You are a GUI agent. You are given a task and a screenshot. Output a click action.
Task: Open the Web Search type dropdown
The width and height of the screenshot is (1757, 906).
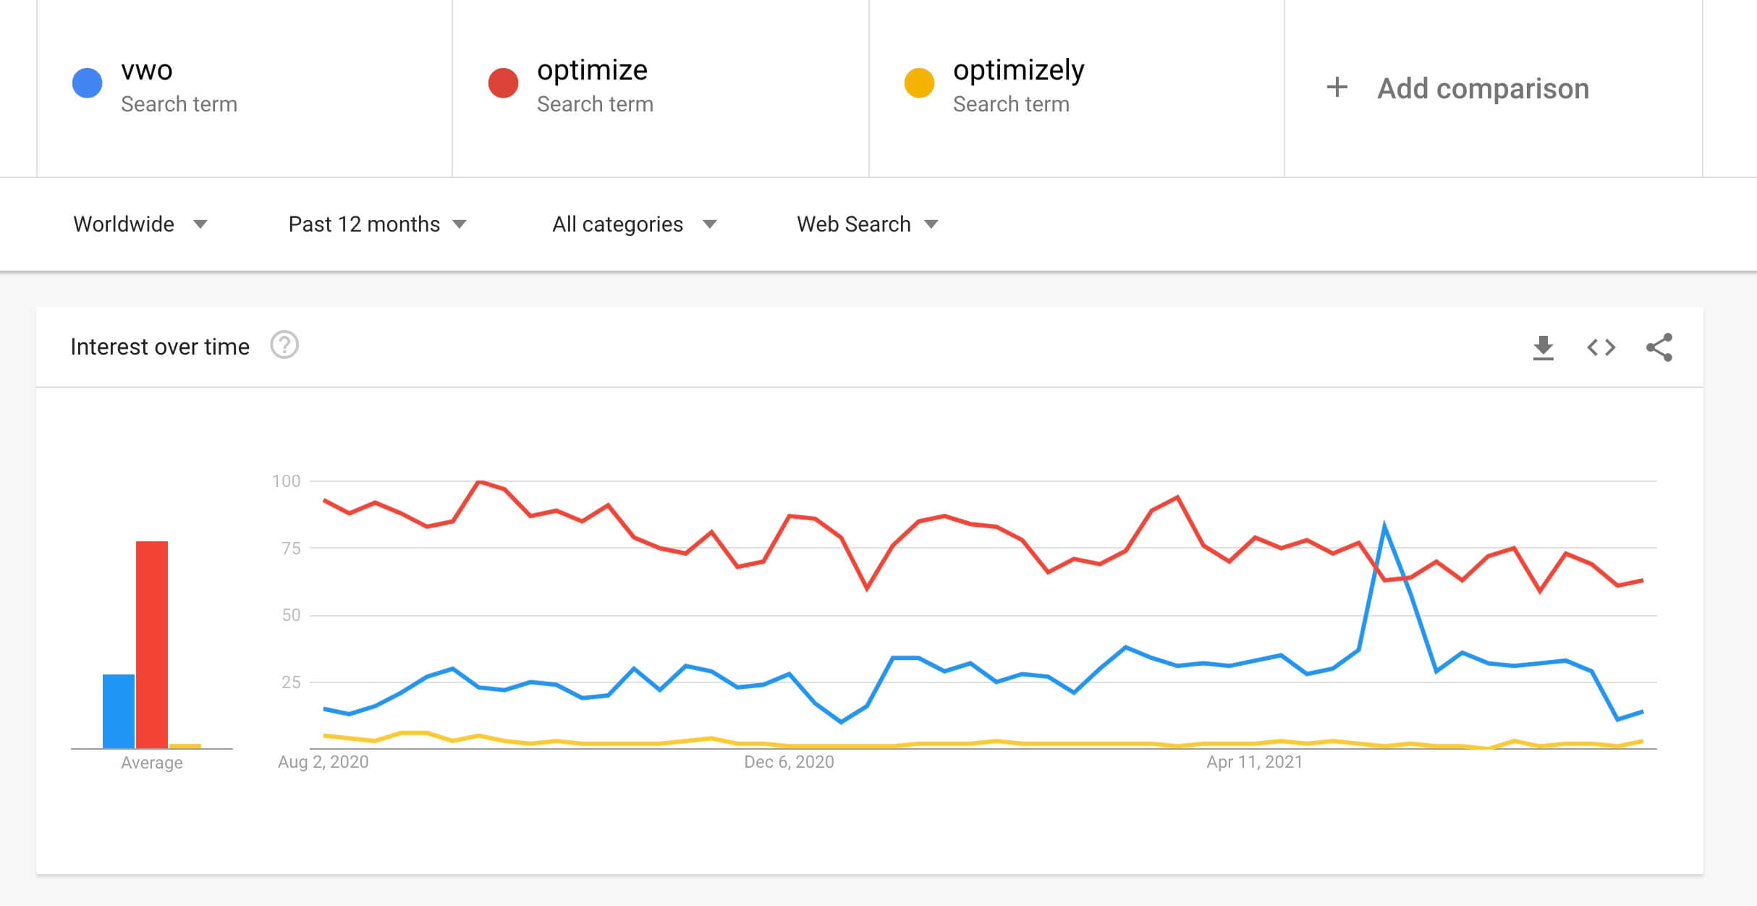point(868,224)
